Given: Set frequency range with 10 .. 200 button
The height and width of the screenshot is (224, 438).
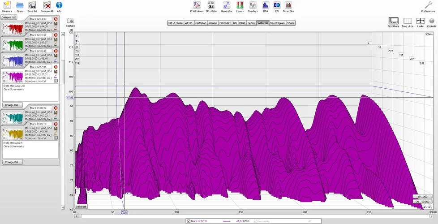Looking at the screenshot, I should click(422, 197).
